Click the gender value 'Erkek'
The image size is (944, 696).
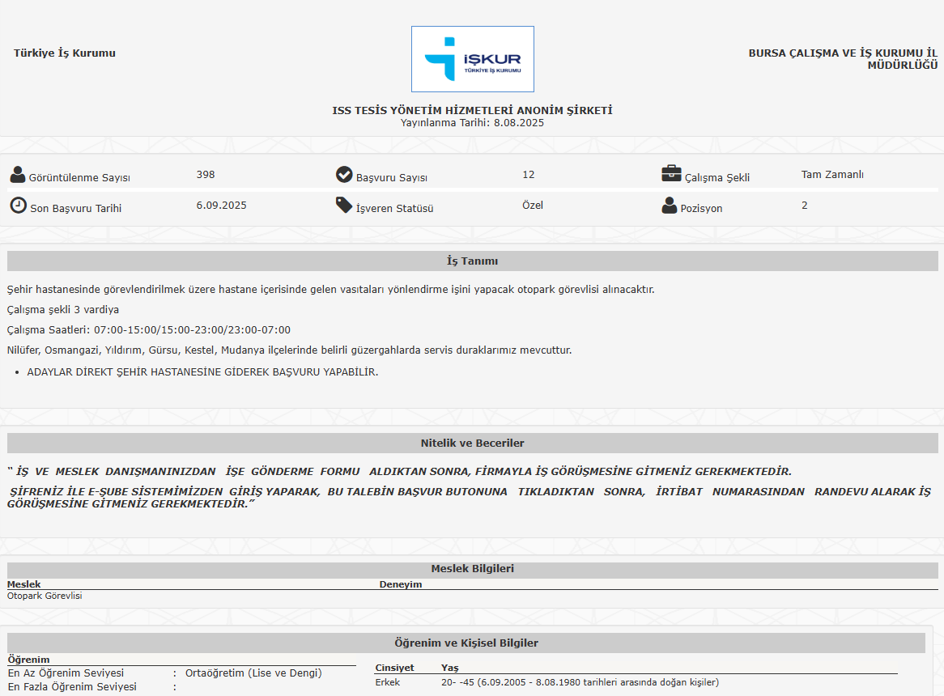tap(387, 682)
